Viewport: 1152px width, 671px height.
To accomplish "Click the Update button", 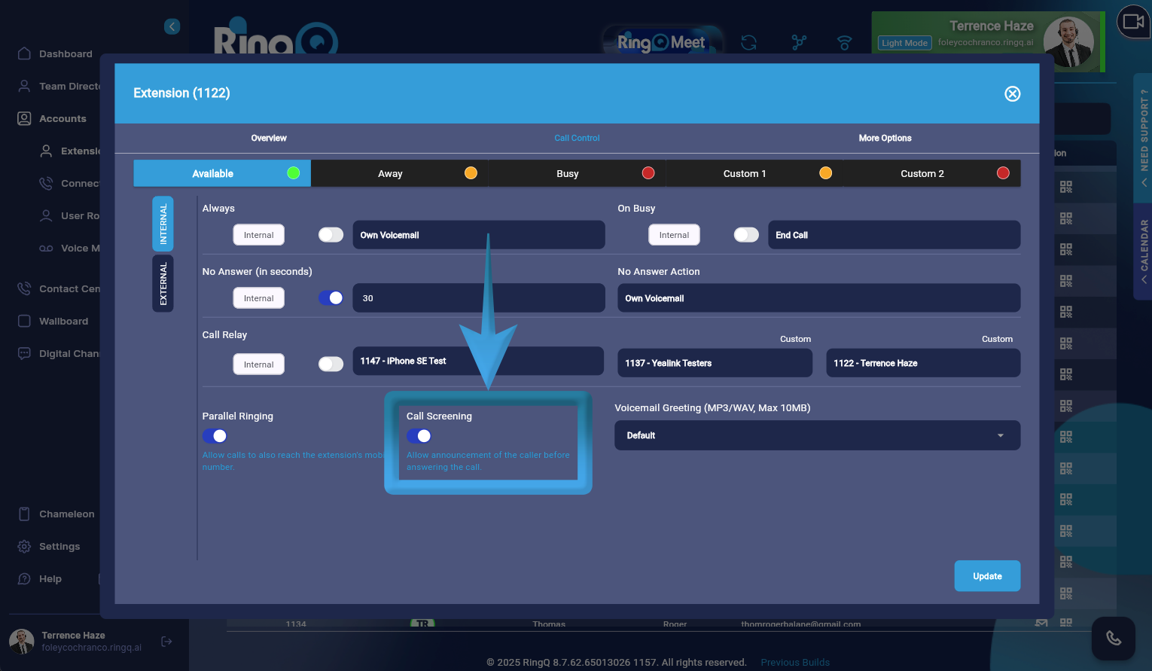I will pos(987,575).
